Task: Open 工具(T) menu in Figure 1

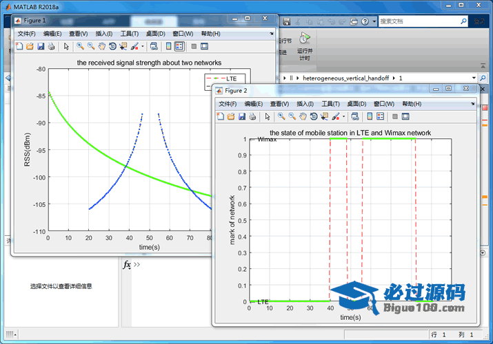Action: (129, 34)
